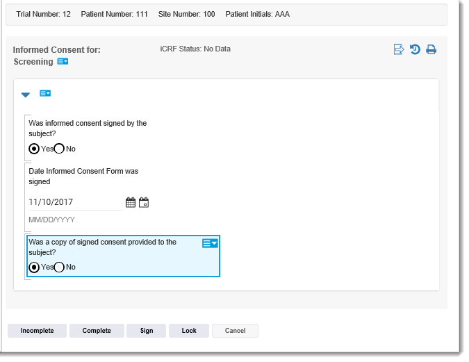
Task: Click the export form icon
Action: 399,49
